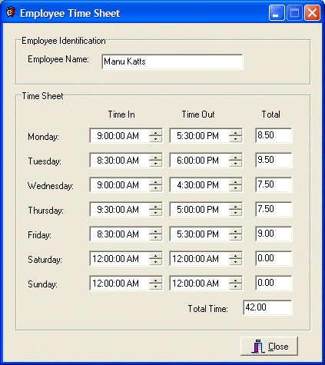Increase Monday Time In with up arrow
Viewport: 325px width, 365px height.
click(156, 133)
